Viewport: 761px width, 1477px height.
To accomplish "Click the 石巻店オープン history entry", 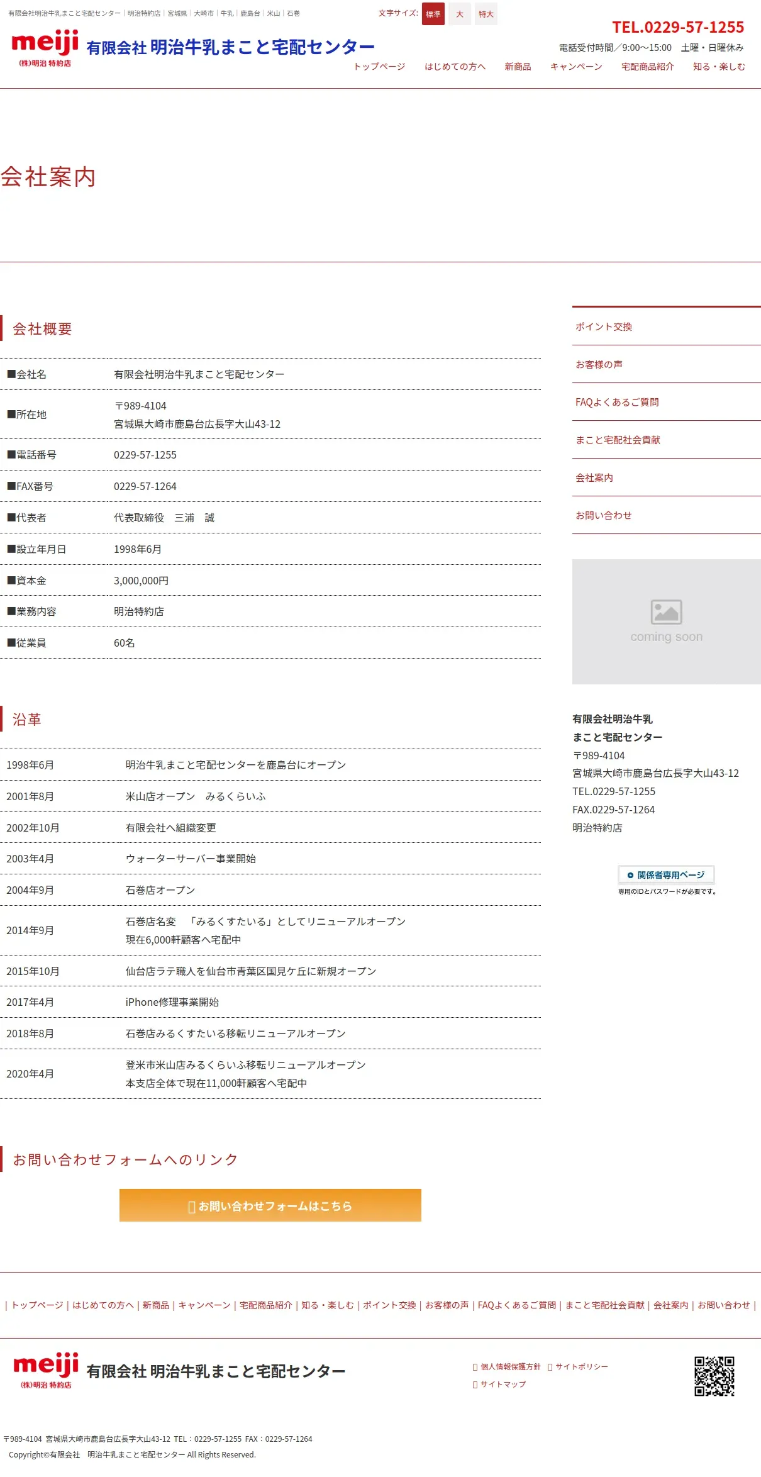I will 160,890.
